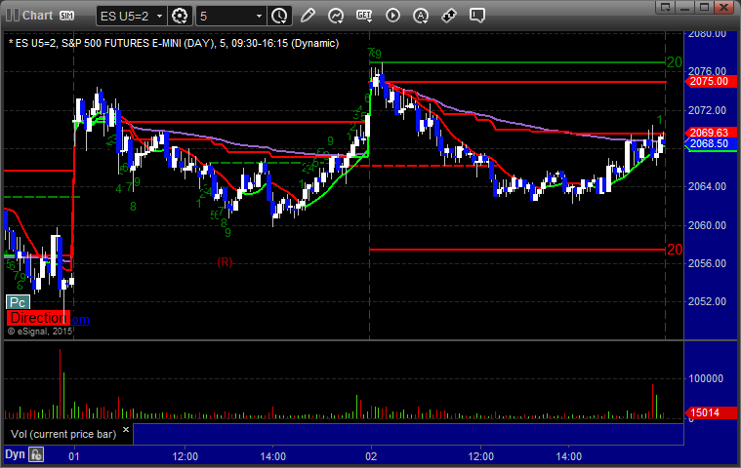Screen dimensions: 741x468
Task: Click the red Direction label
Action: click(x=38, y=318)
